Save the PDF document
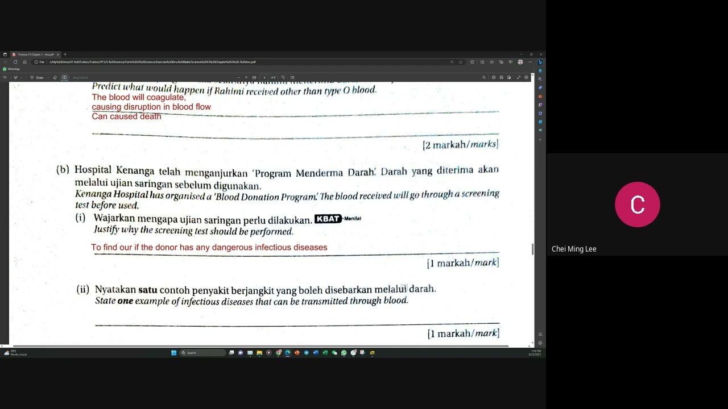Viewport: 728px width, 409px height. click(x=502, y=77)
